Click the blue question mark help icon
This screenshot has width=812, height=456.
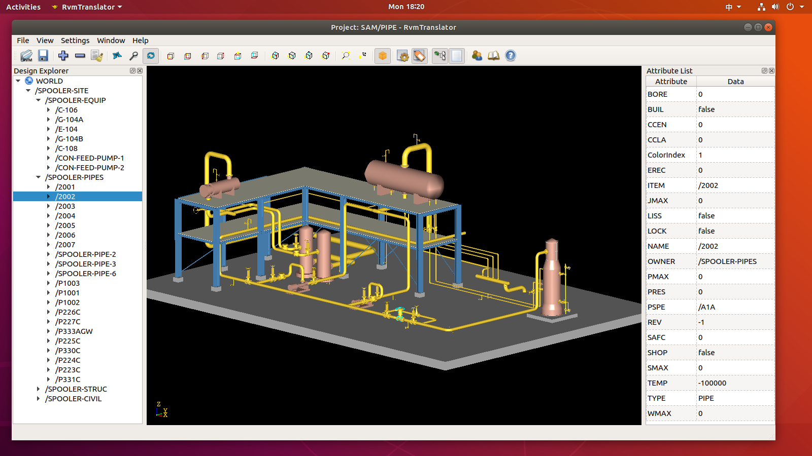click(x=511, y=56)
